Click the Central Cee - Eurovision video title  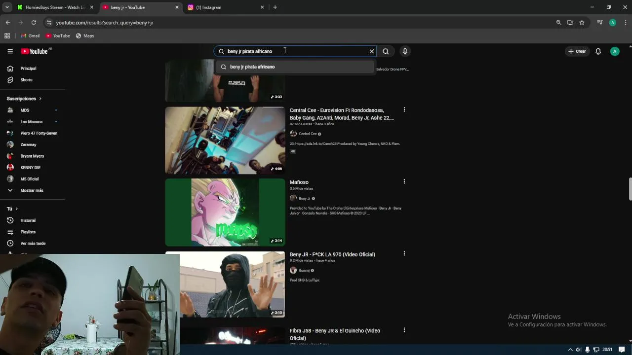[342, 114]
